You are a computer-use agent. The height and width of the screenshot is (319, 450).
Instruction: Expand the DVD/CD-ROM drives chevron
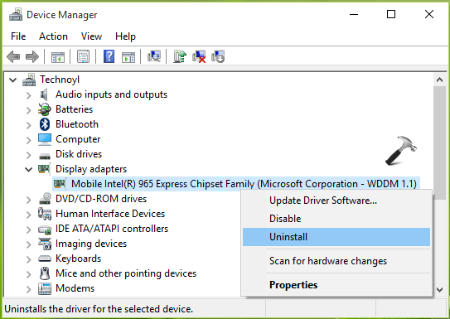28,200
